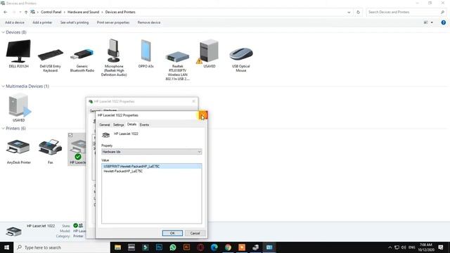Close the front HP LaserJet 1022 Properties dialog
The width and height of the screenshot is (450, 253).
click(x=203, y=115)
